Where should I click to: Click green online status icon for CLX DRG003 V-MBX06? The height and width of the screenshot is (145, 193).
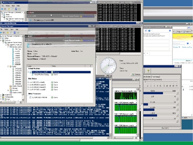52,97
